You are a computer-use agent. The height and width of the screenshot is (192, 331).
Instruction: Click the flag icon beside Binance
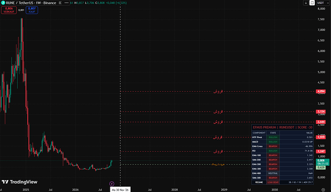[x=60, y=3]
